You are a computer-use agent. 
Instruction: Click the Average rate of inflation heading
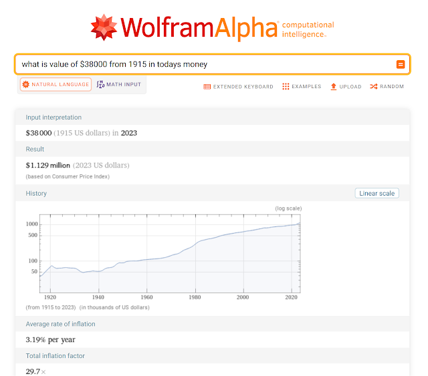(x=60, y=324)
